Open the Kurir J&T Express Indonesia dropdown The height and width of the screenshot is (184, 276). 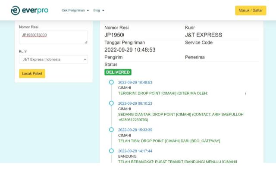tap(53, 59)
